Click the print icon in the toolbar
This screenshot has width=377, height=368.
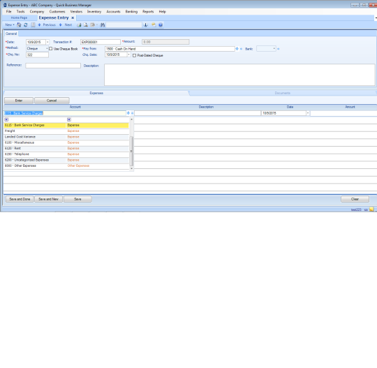[79, 24]
